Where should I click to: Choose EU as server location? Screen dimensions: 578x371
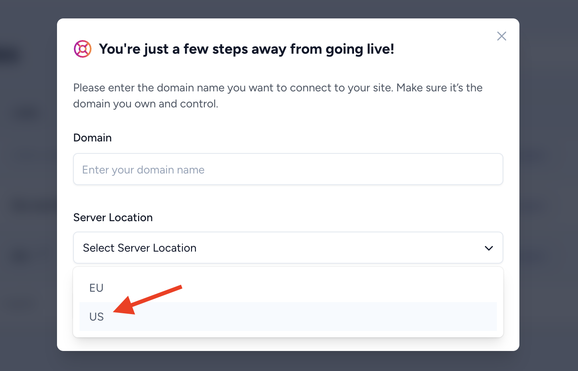coord(97,288)
